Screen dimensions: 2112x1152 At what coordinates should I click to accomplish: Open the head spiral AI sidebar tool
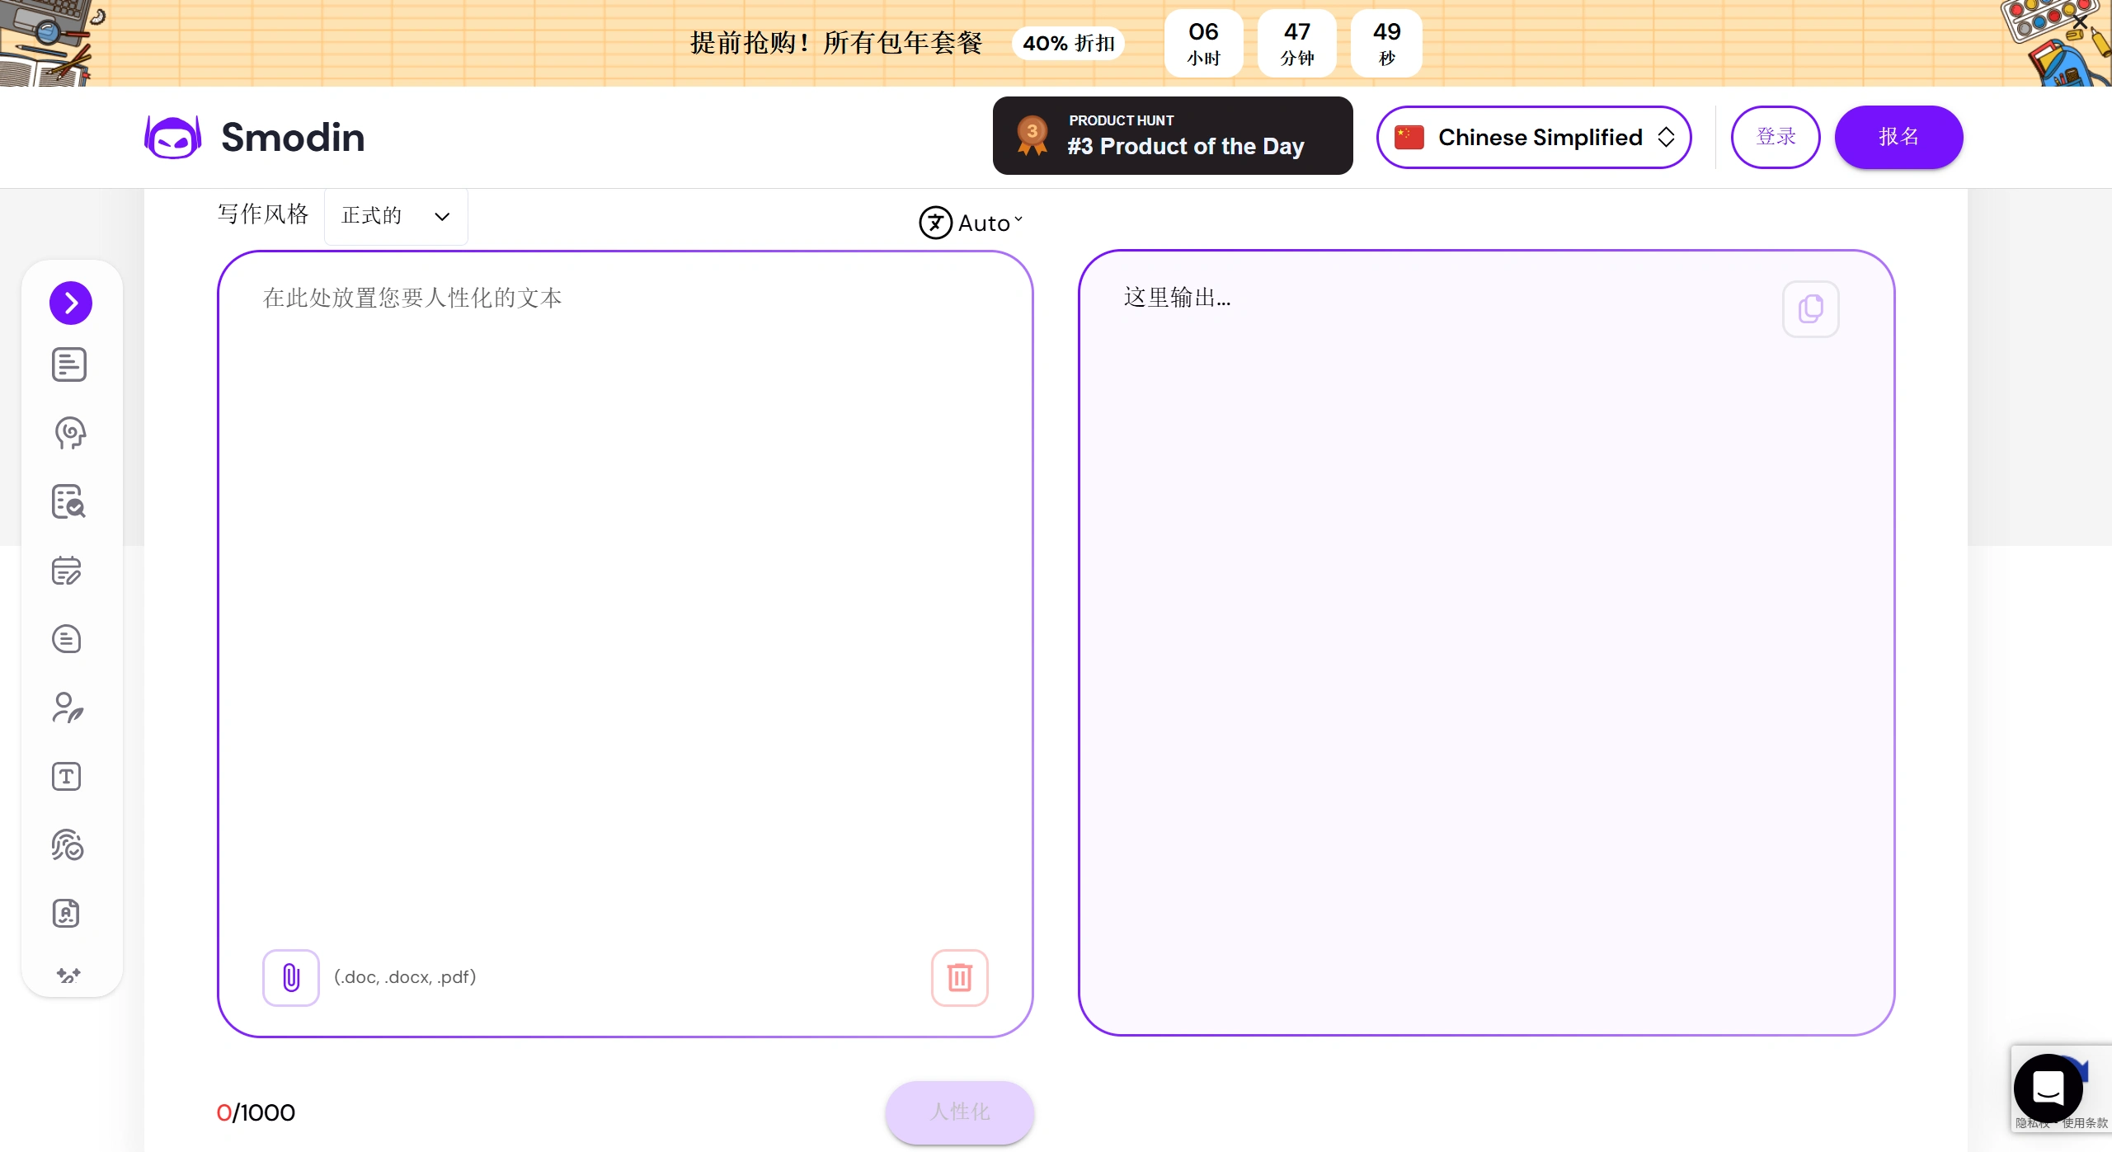pyautogui.click(x=69, y=433)
